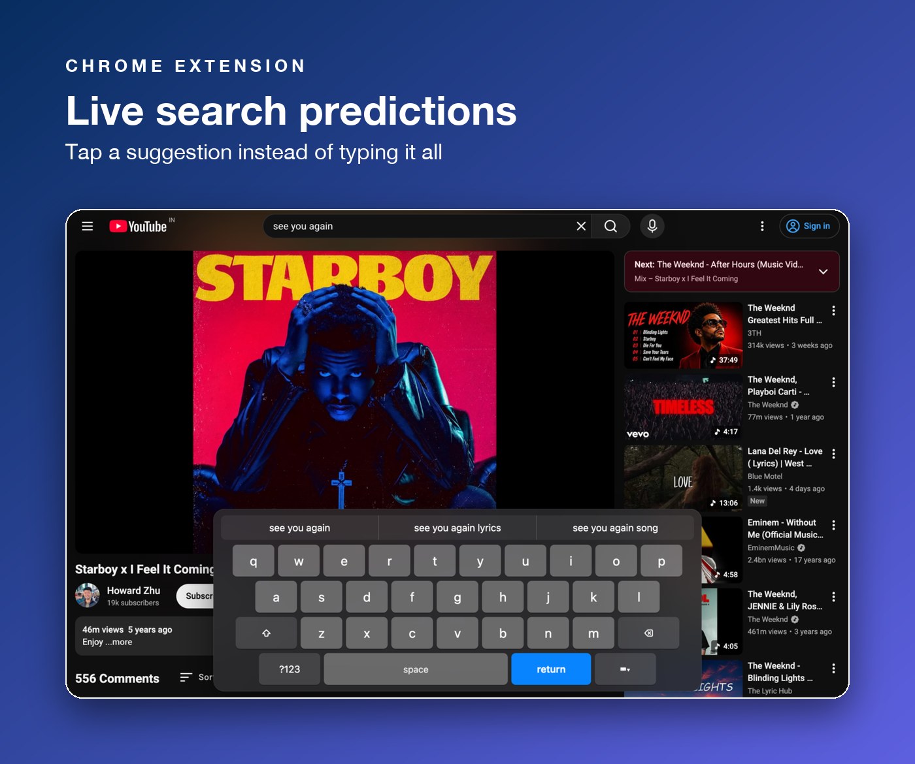Tap the ?123 symbols key

click(290, 669)
